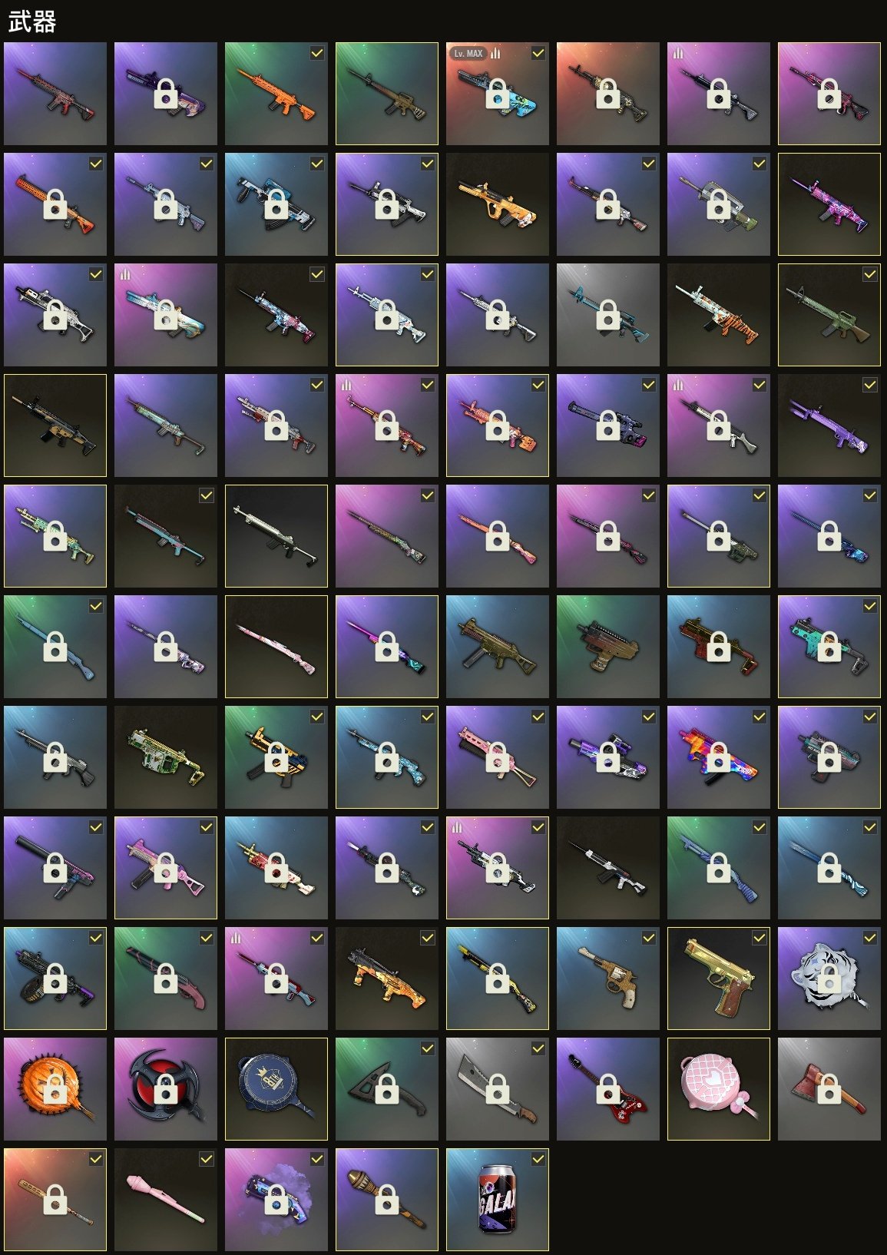The image size is (887, 1255).
Task: Click the lock on the red-black shuriken
Action: coord(166,1088)
